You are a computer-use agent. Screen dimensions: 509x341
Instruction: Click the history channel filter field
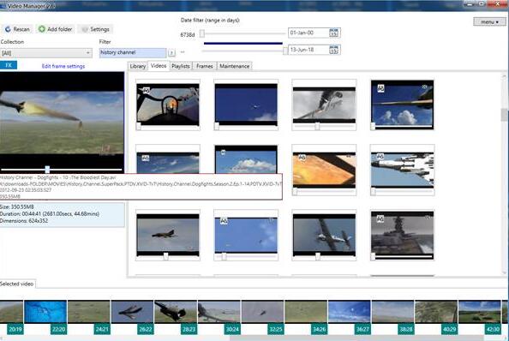[x=133, y=52]
